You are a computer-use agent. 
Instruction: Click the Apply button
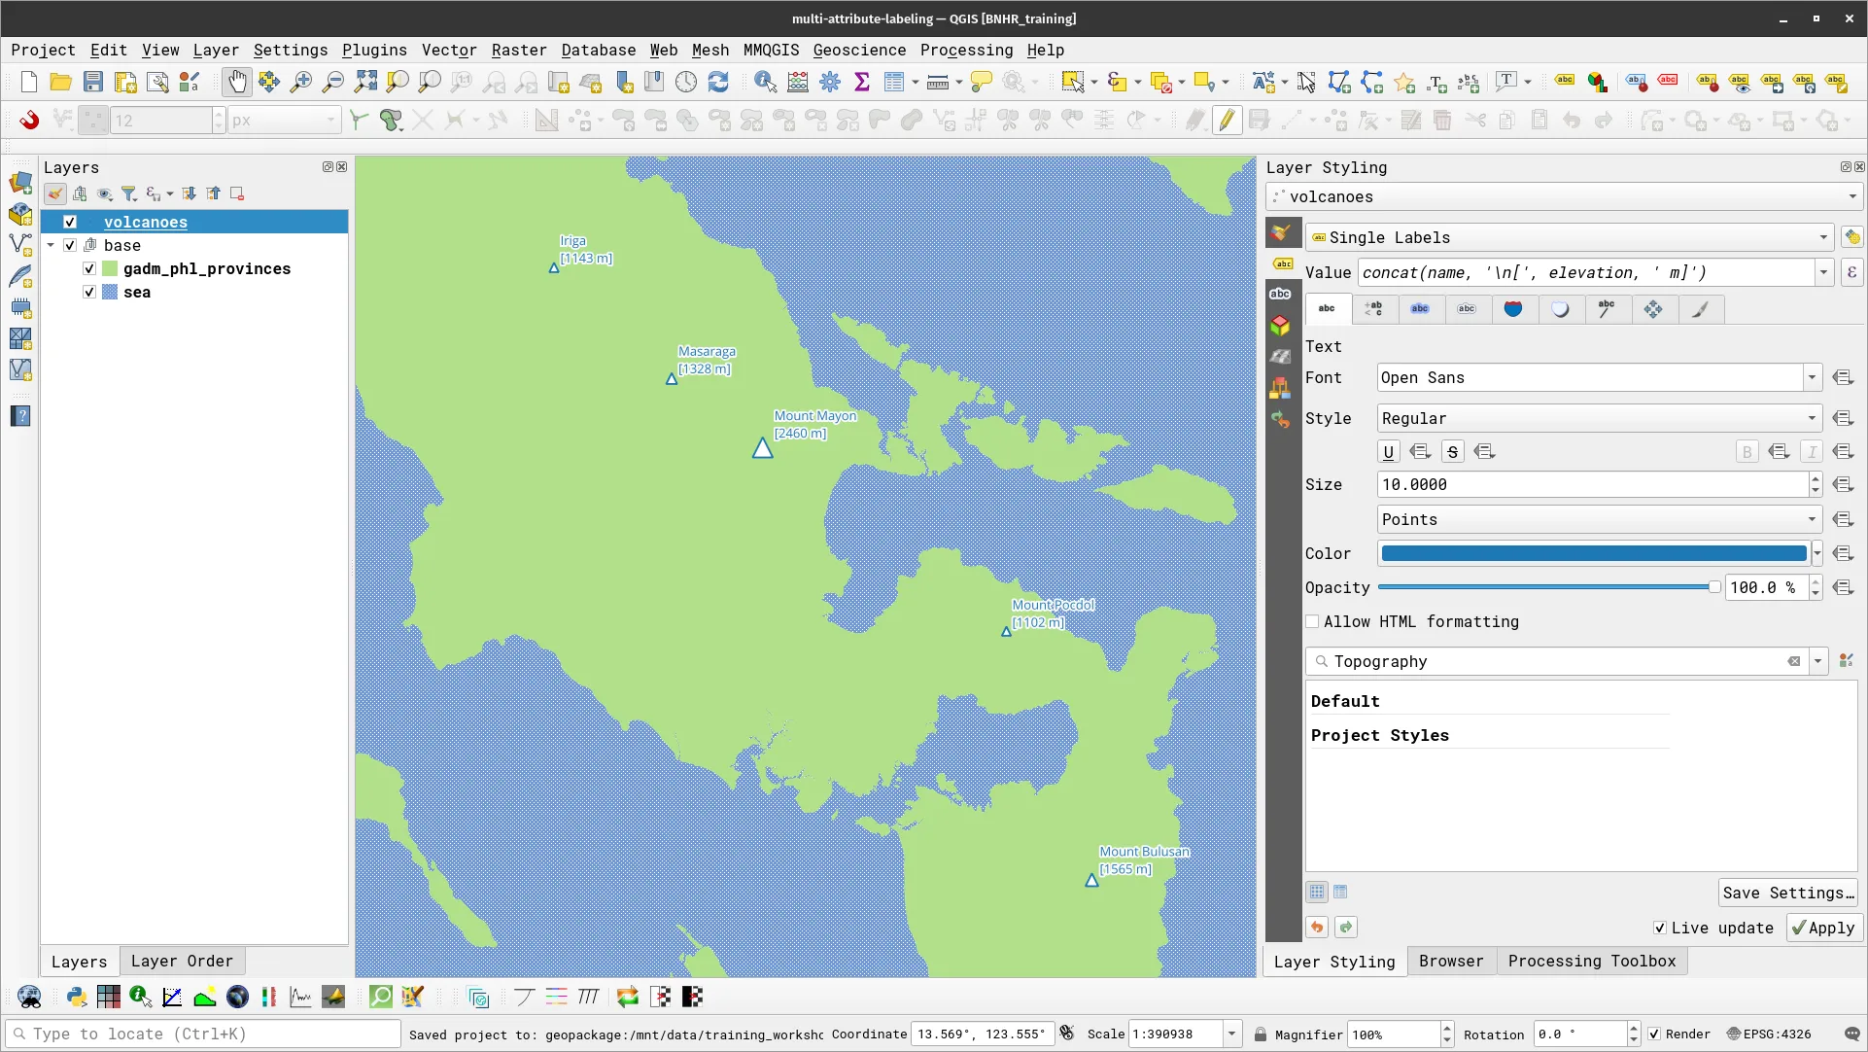[1823, 928]
